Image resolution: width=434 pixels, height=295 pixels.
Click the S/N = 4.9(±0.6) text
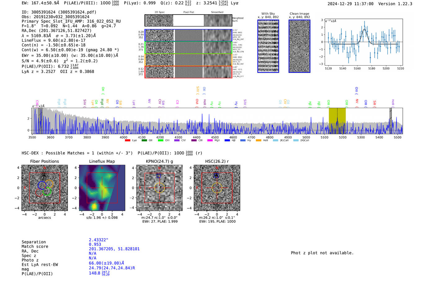(x=40, y=61)
